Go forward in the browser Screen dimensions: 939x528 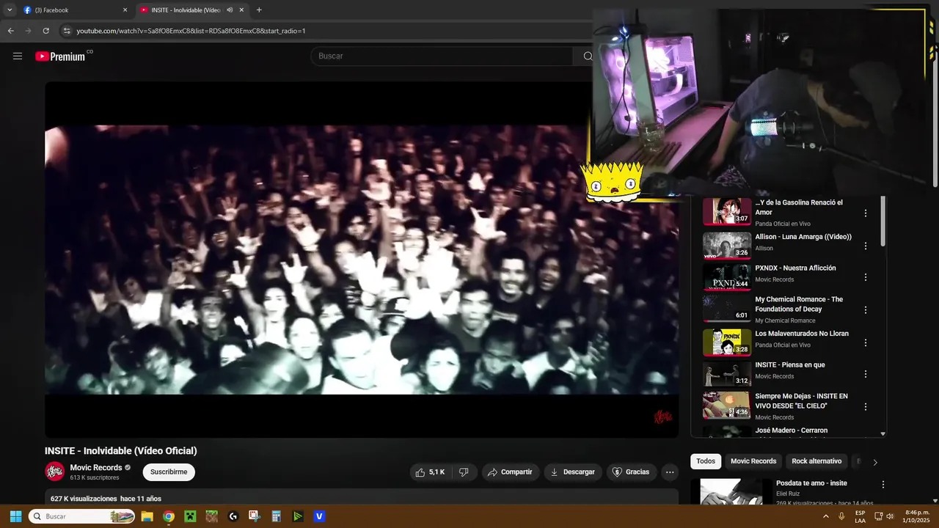click(x=28, y=31)
